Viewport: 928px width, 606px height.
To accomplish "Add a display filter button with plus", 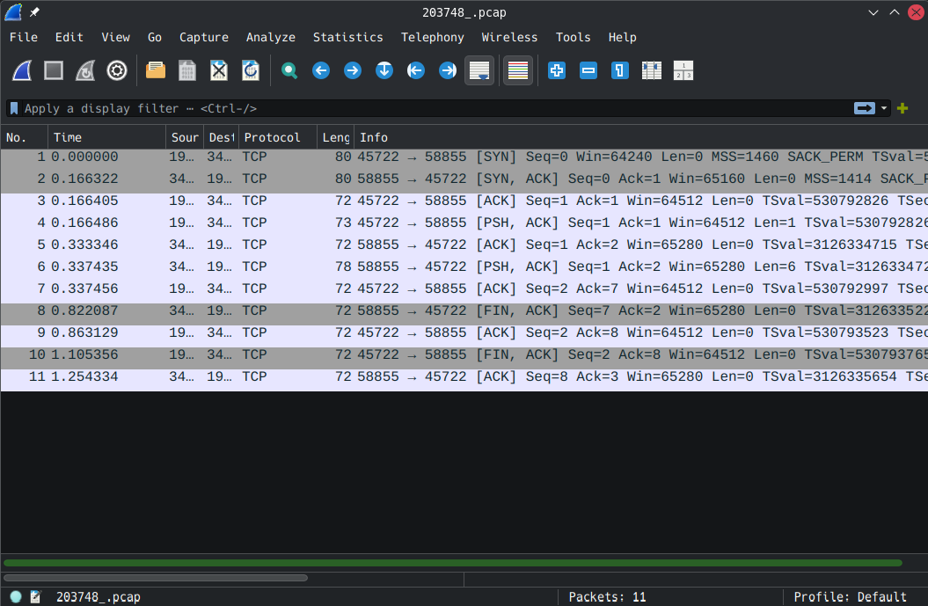I will 902,108.
